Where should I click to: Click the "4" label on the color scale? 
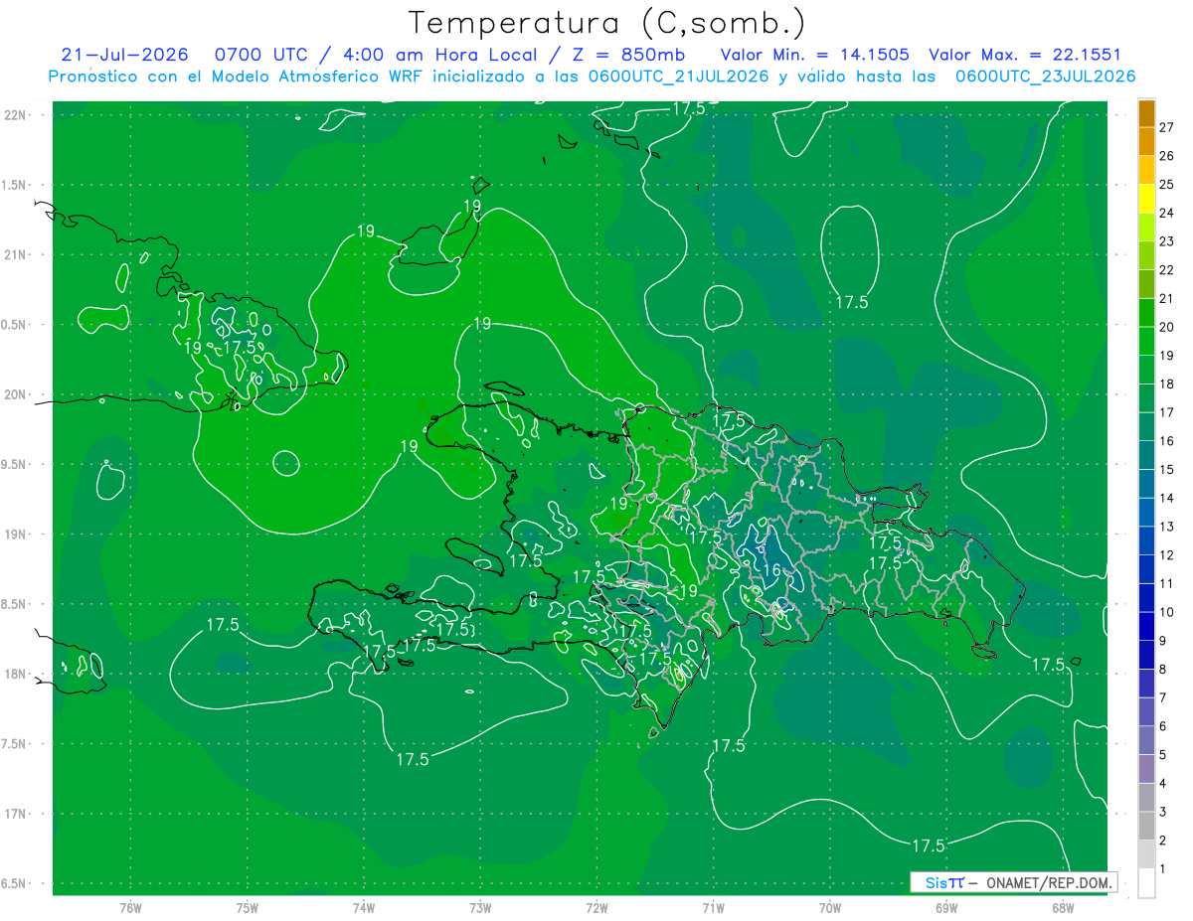[x=1163, y=783]
